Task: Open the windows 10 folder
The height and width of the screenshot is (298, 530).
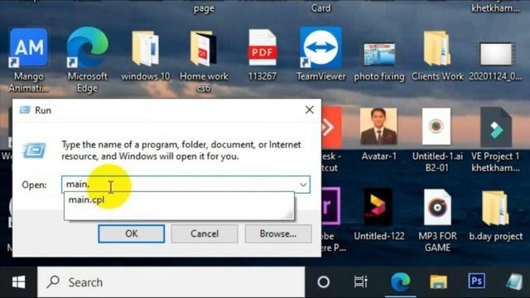Action: tap(146, 48)
